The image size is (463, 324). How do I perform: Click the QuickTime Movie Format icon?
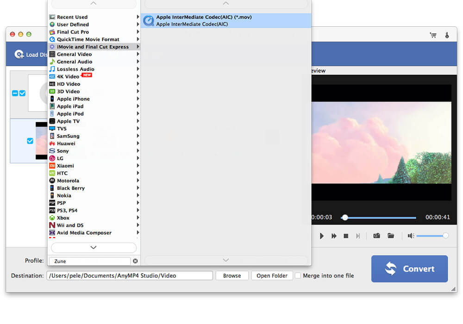[x=52, y=39]
